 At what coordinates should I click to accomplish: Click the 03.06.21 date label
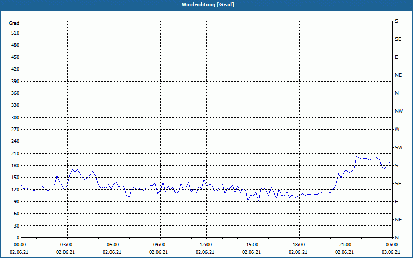point(391,252)
